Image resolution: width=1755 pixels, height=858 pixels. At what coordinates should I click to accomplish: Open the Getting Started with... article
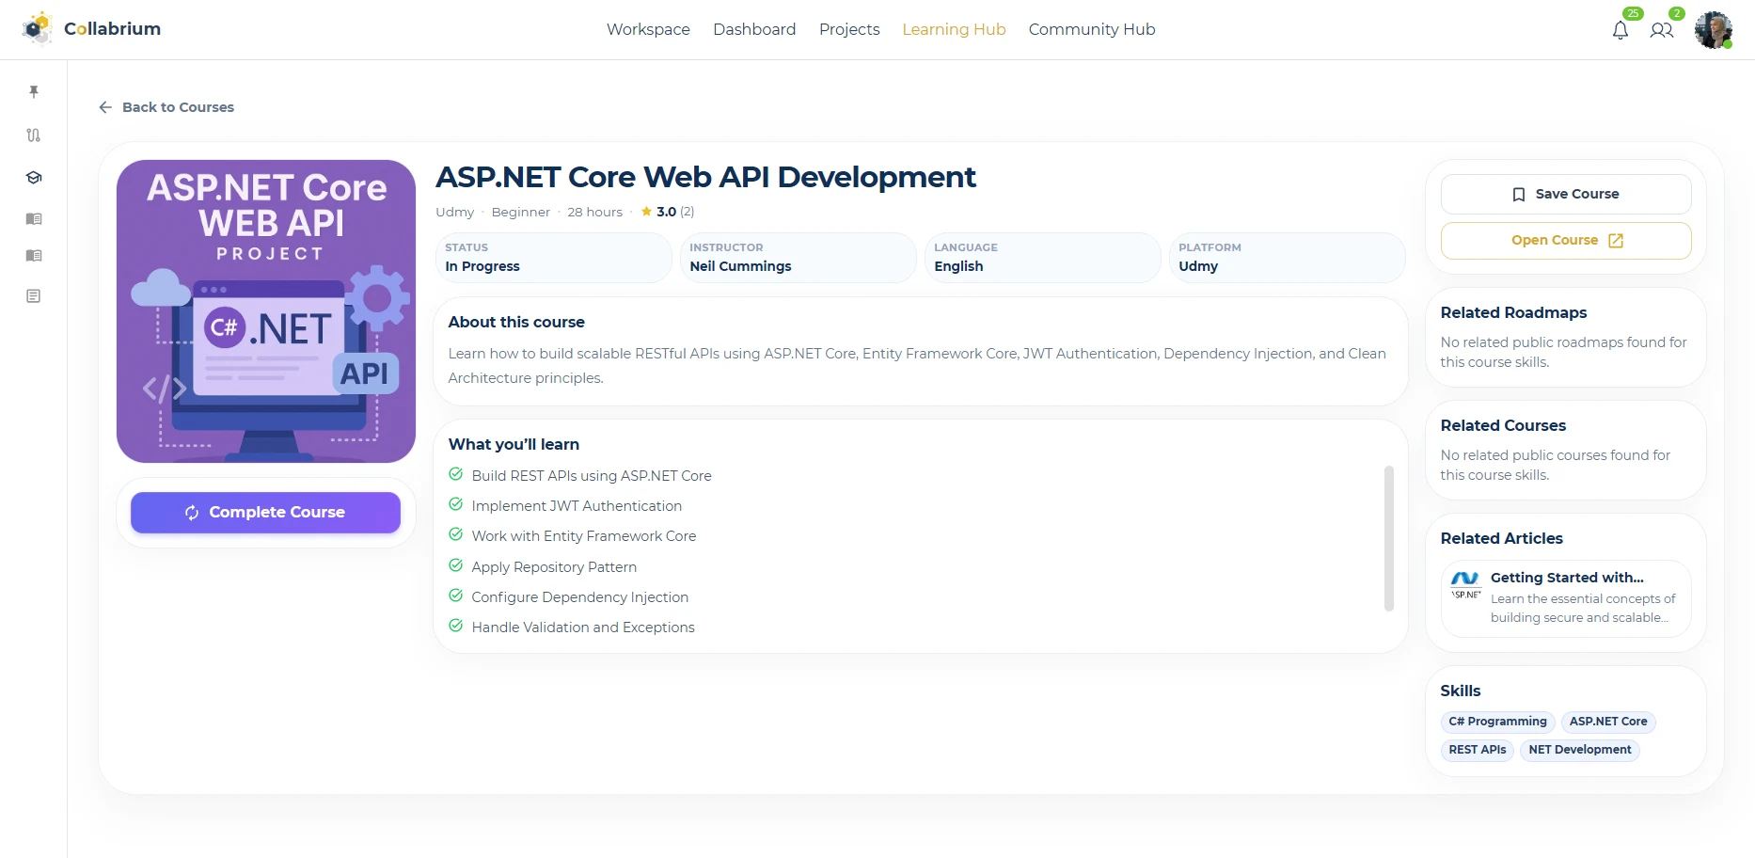(1566, 598)
